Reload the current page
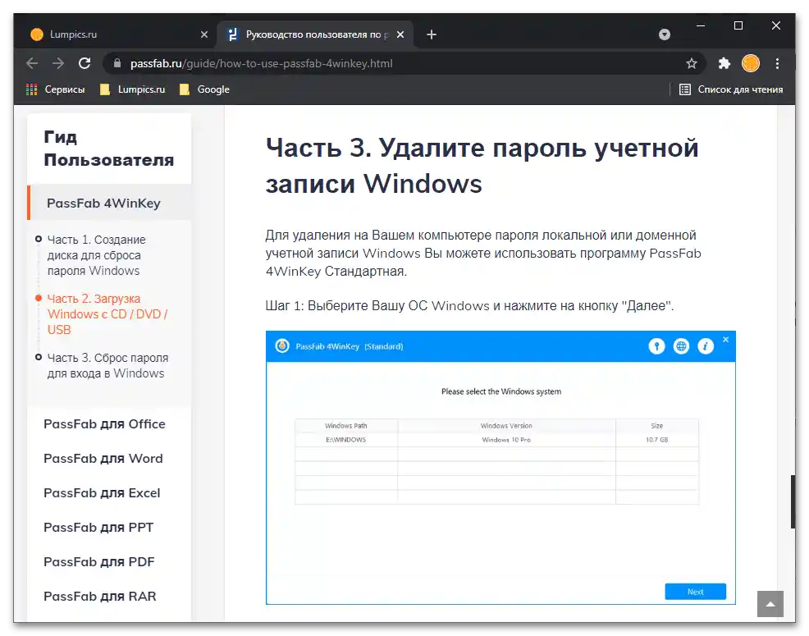Image resolution: width=809 pixels, height=636 pixels. pyautogui.click(x=85, y=63)
